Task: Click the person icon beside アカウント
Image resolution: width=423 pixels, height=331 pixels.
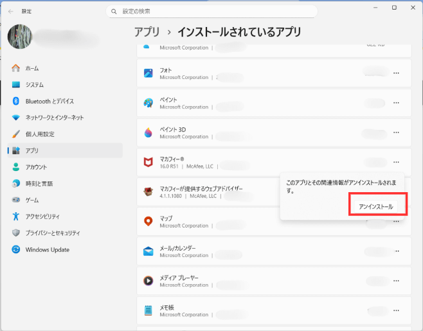Action: [x=16, y=167]
